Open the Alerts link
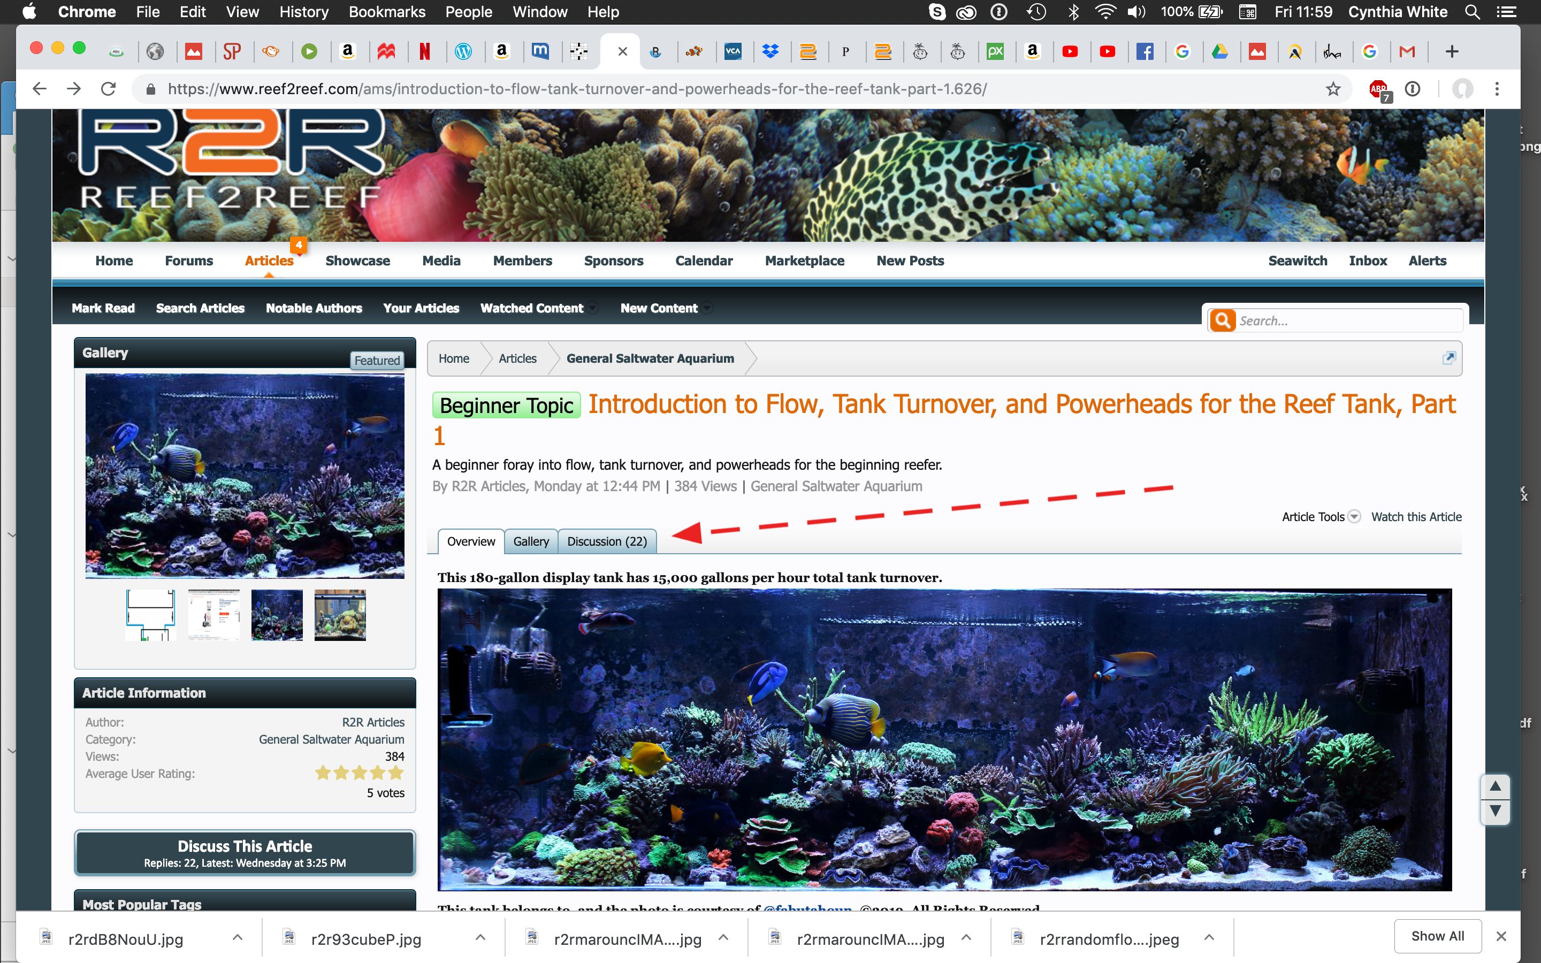 (x=1427, y=261)
